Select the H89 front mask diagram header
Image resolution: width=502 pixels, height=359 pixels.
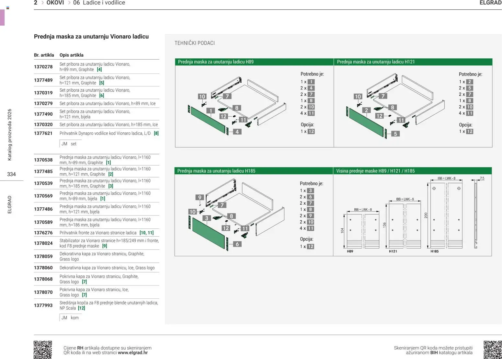point(254,62)
